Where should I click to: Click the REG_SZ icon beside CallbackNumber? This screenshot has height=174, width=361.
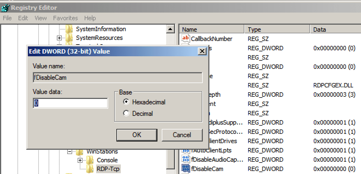[x=185, y=39]
